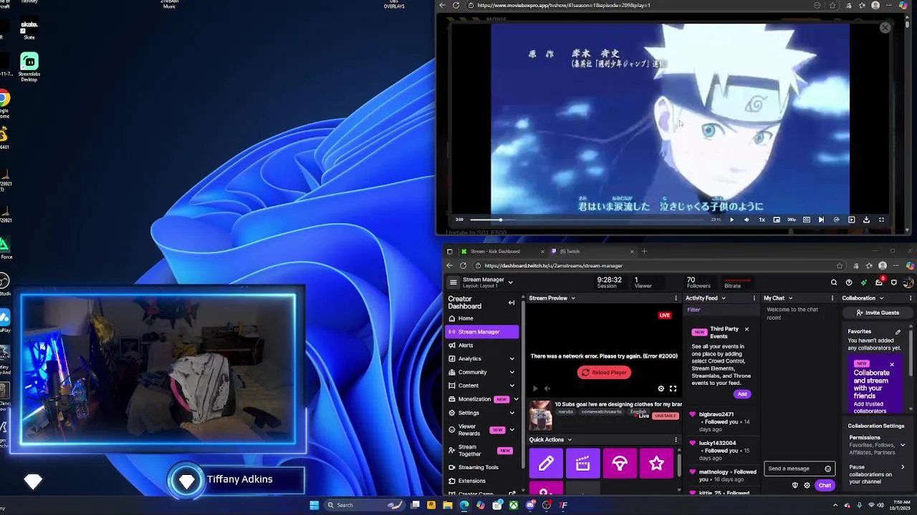Click Add in Third Party Events
Viewport: 917px width, 515px height.
tap(742, 394)
